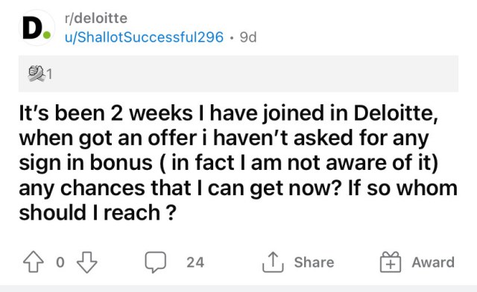Image resolution: width=477 pixels, height=292 pixels.
Task: Click the 24 comments count
Action: click(x=195, y=262)
